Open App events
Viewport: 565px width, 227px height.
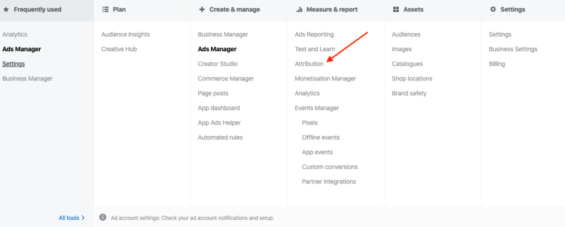pyautogui.click(x=317, y=153)
